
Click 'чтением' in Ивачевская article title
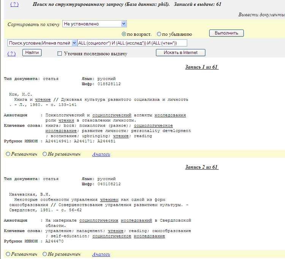[x=109, y=200]
